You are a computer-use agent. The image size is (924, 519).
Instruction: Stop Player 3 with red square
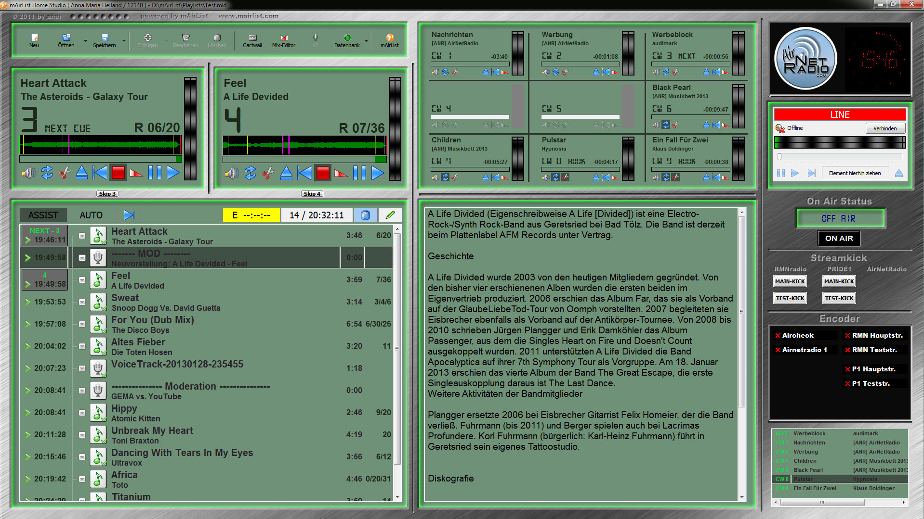coord(118,173)
